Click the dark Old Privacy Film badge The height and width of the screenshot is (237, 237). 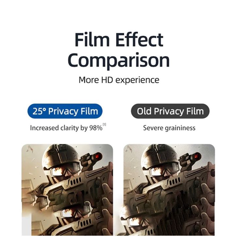coord(170,111)
